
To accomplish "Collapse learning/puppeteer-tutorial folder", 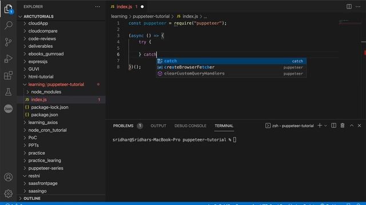I will (56, 84).
